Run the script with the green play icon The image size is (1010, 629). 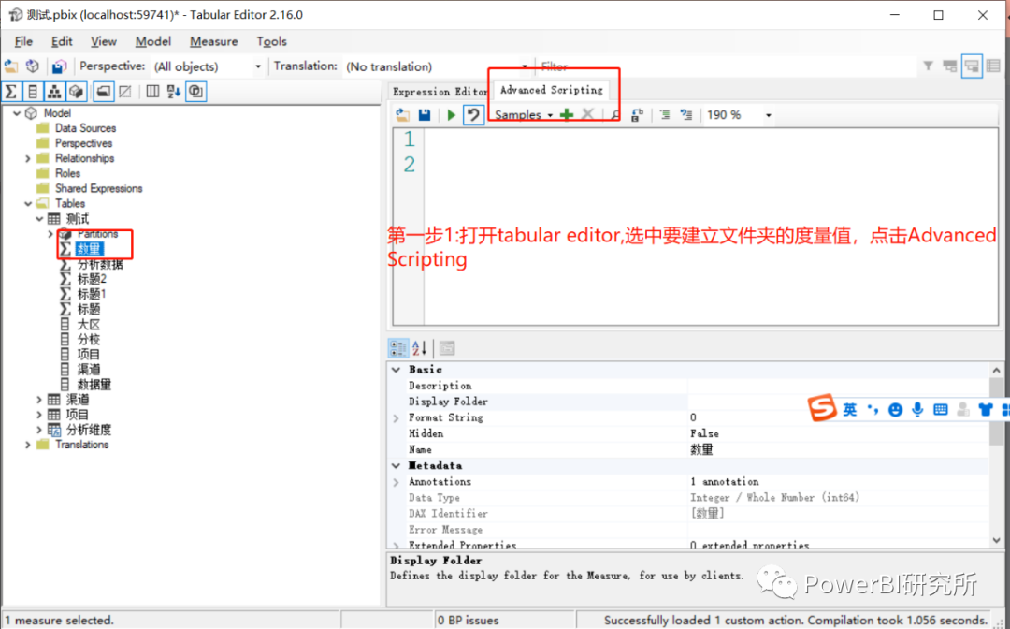[450, 114]
